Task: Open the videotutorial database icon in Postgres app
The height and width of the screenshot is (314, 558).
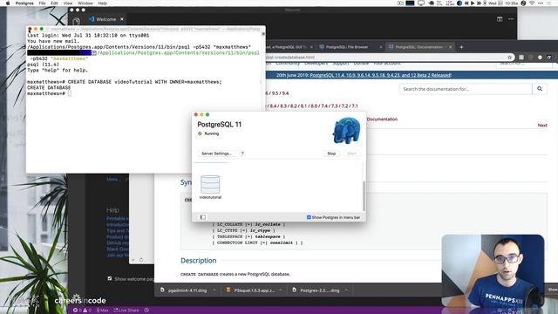Action: (x=210, y=184)
